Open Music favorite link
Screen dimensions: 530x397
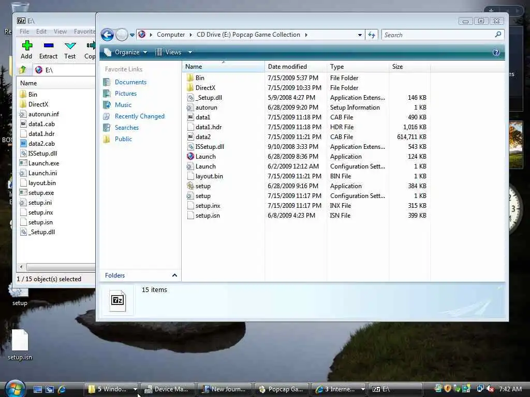coord(123,105)
